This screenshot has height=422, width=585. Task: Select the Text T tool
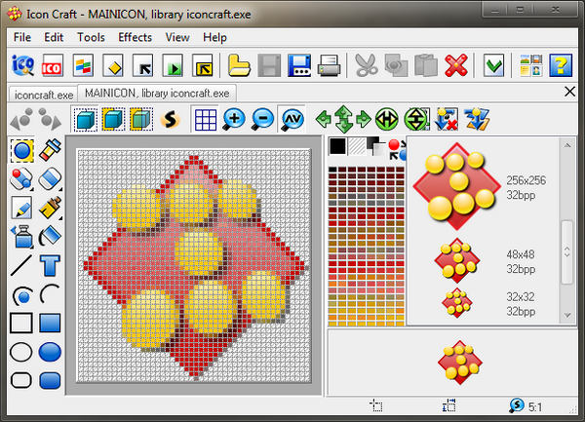click(x=50, y=265)
